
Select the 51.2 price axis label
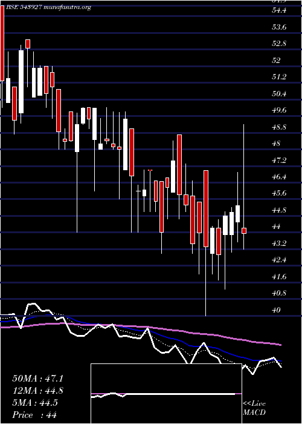coord(279,77)
